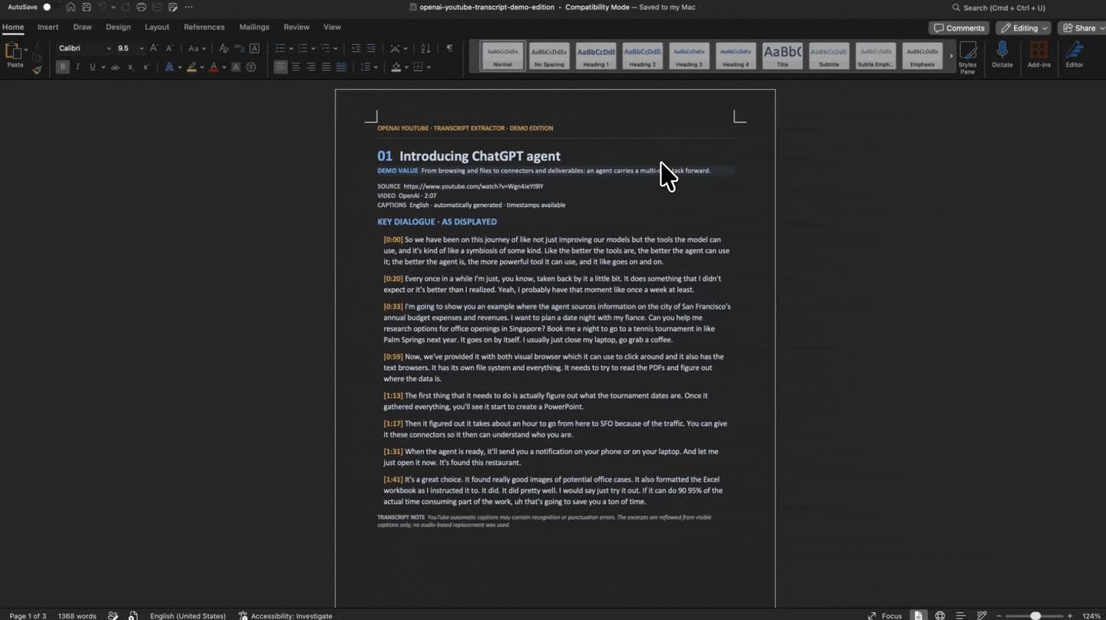Open the Styles Pane

pyautogui.click(x=968, y=57)
